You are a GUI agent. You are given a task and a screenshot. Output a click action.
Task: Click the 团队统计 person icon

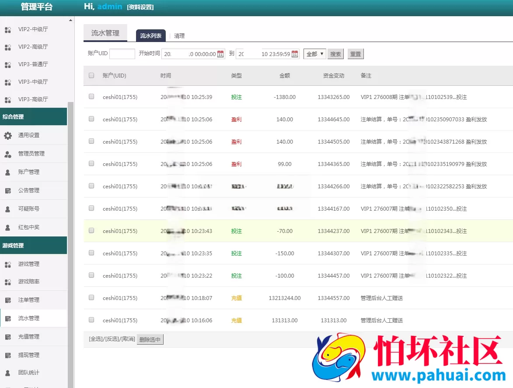coord(8,373)
